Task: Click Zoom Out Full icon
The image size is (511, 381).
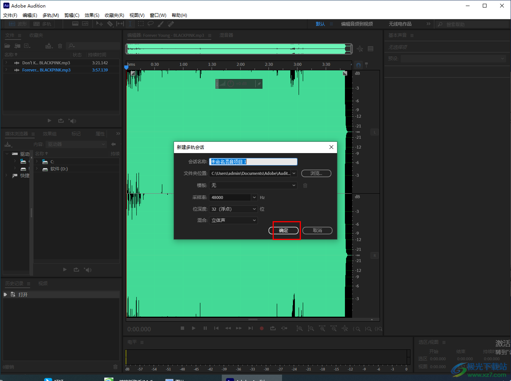Action: tap(345, 328)
